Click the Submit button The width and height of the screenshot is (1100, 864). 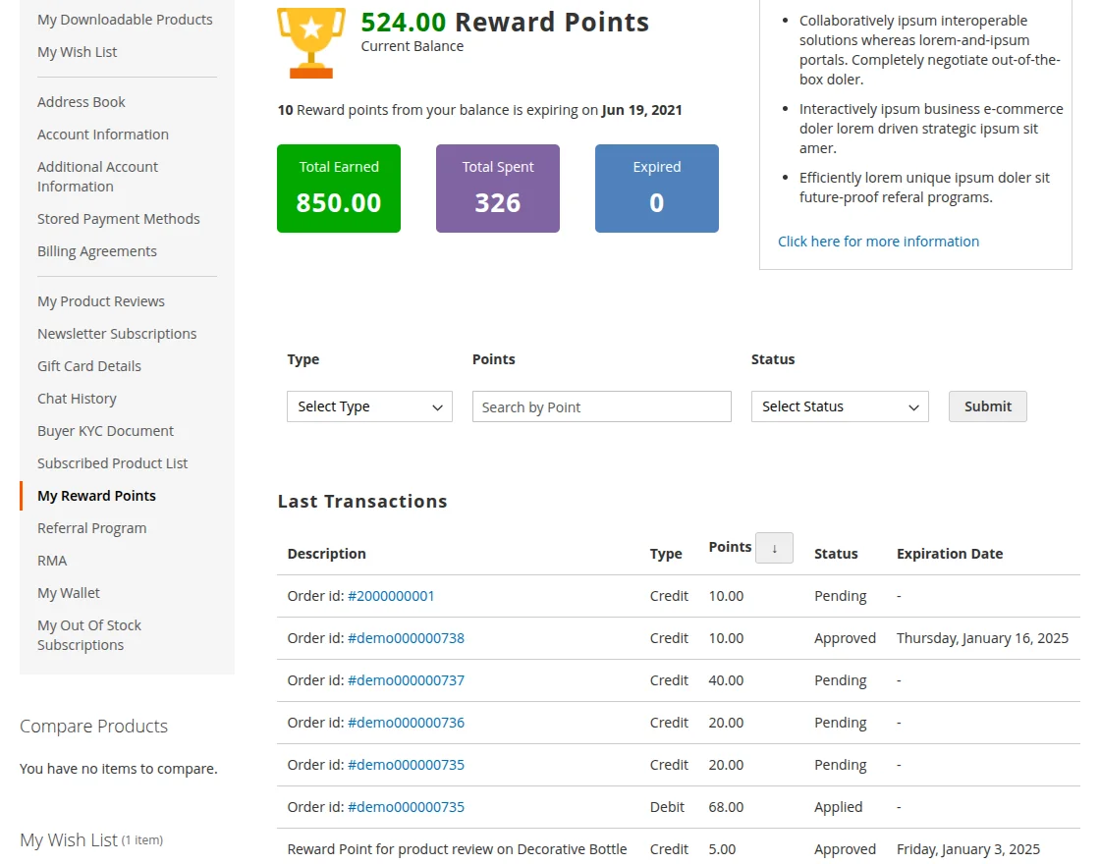(987, 405)
